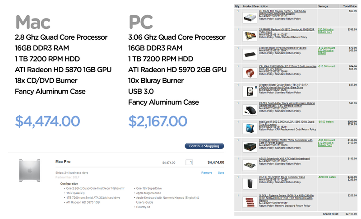361x219 pixels.
Task: Click the Zalman CPU cooler thumbnail
Action: (x=250, y=73)
